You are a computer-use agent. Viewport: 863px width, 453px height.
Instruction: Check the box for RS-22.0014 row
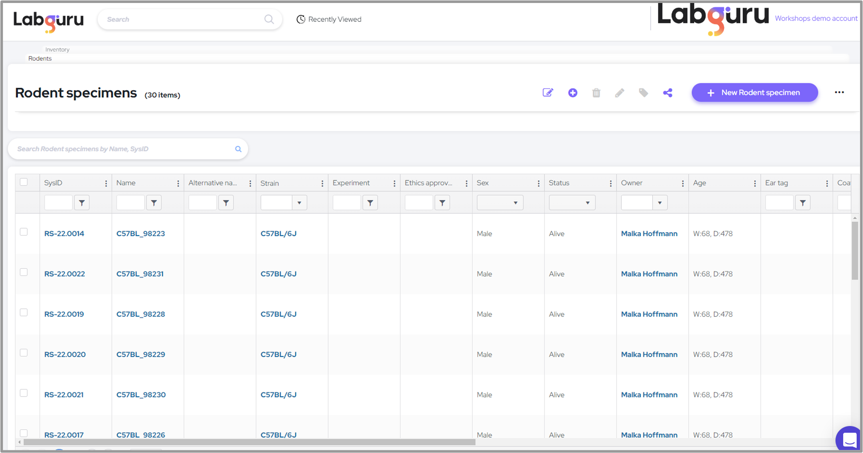click(x=24, y=232)
